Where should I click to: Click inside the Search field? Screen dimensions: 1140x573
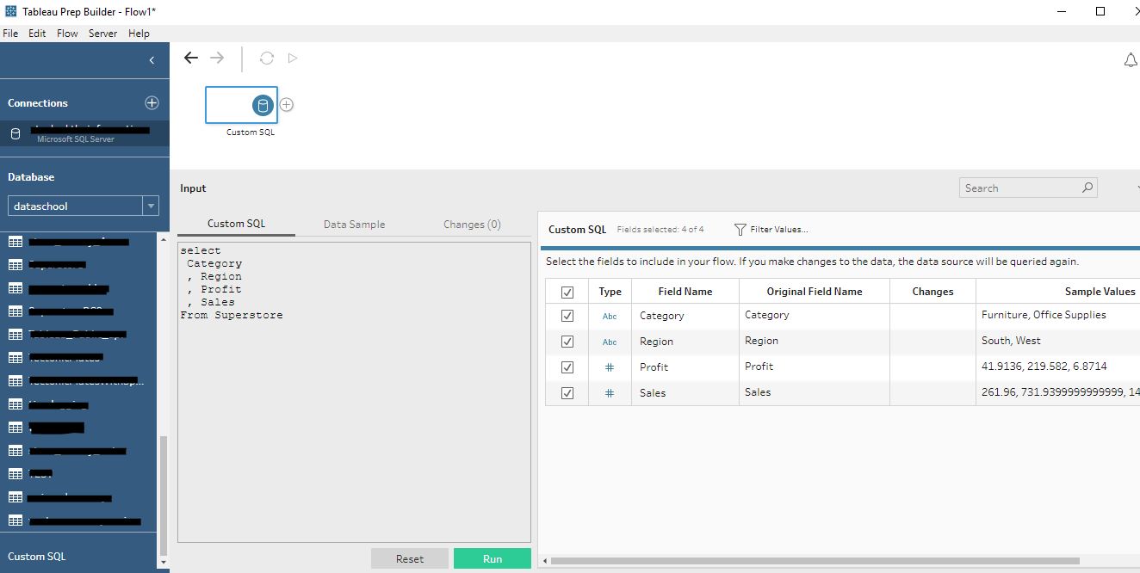[1020, 187]
